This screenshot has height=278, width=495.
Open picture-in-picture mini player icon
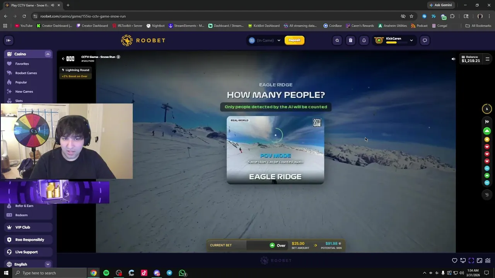[x=480, y=261]
